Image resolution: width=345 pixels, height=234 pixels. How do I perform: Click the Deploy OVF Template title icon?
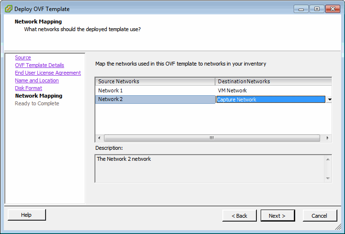click(9, 9)
